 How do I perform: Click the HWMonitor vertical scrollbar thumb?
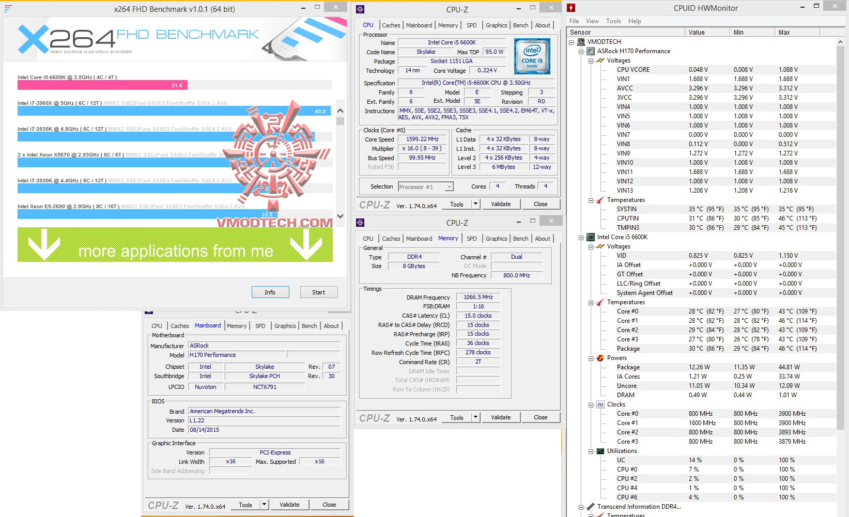(x=841, y=238)
